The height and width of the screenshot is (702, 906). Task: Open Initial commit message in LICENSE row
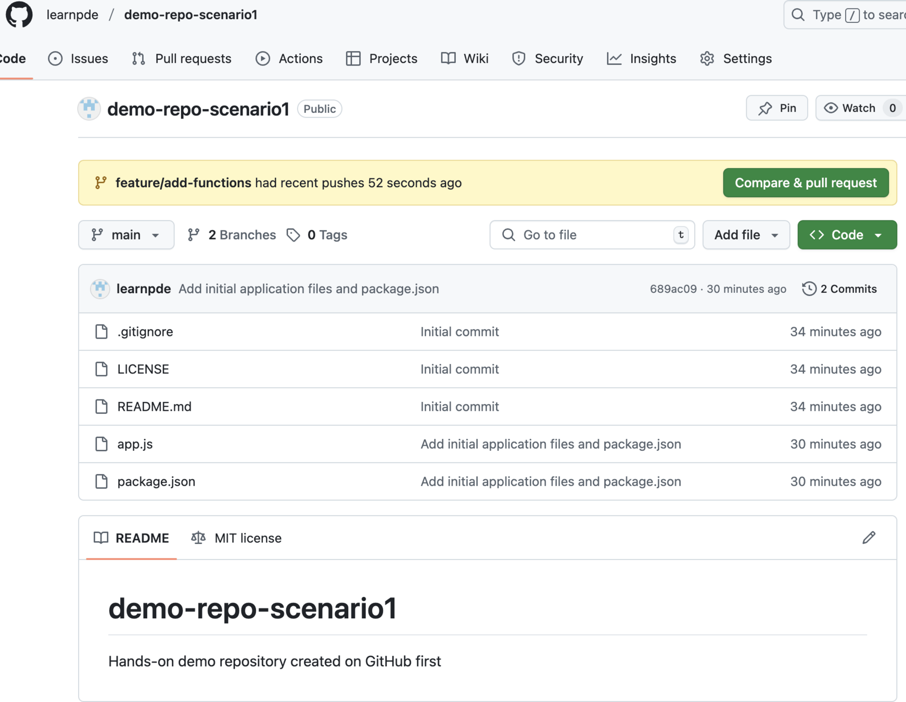point(460,369)
